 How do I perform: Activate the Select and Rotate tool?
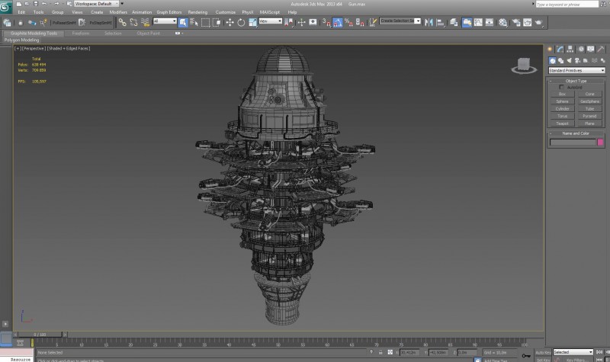coord(241,22)
